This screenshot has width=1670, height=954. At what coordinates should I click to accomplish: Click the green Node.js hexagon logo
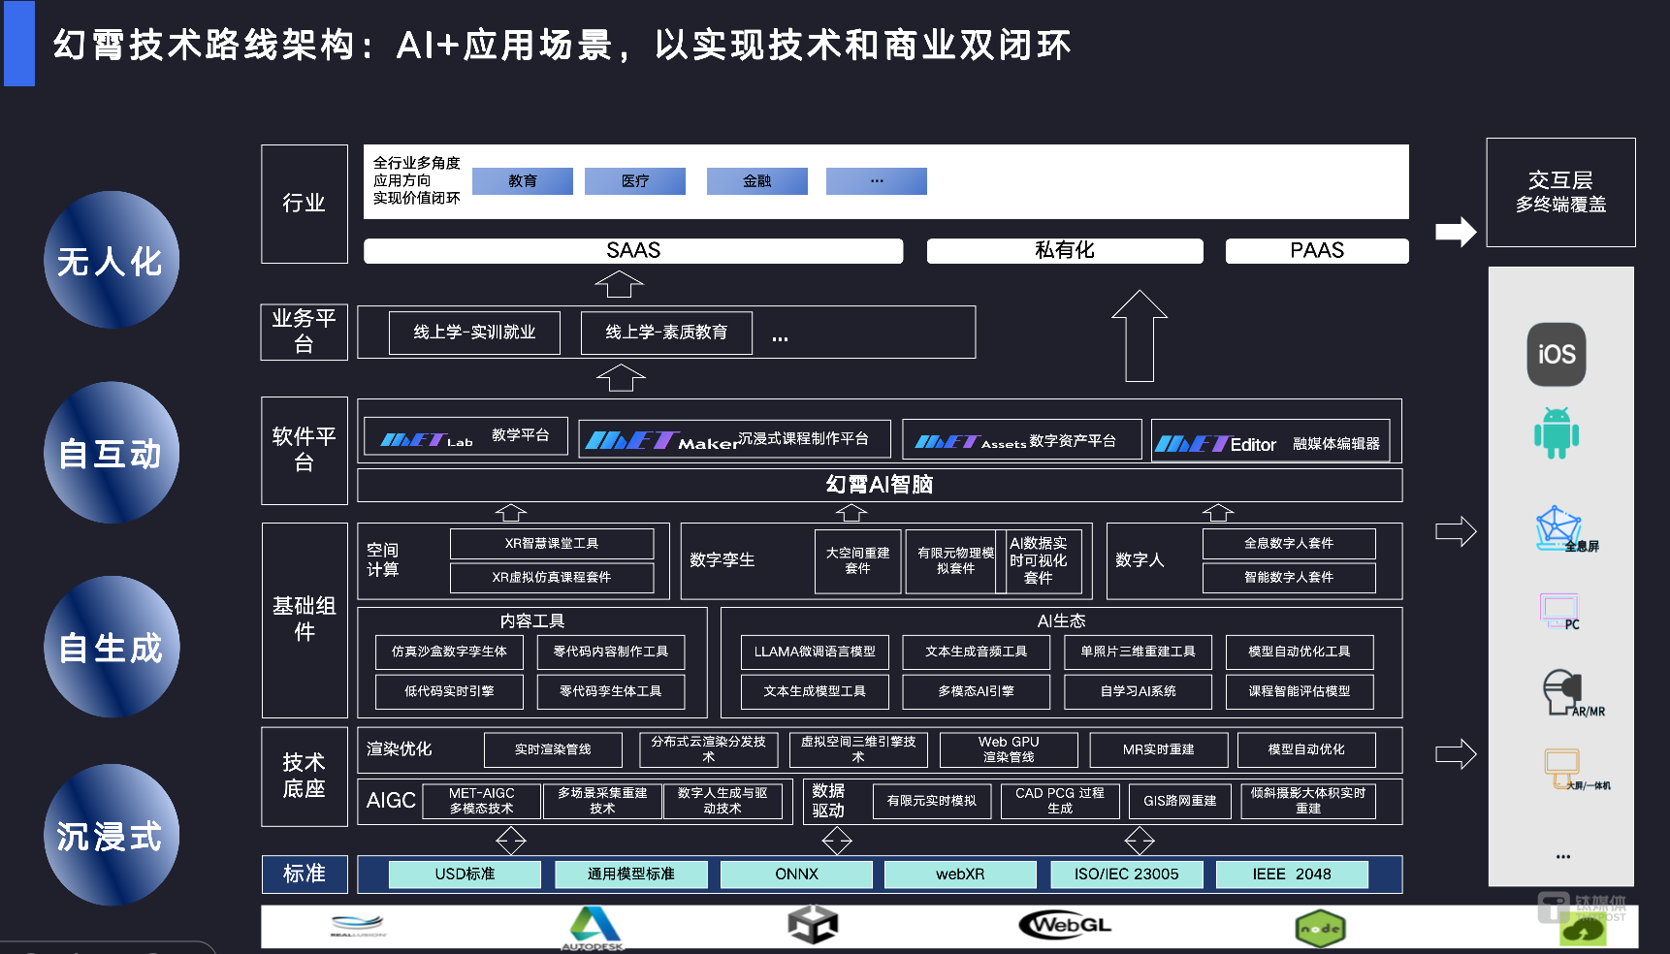click(1320, 928)
